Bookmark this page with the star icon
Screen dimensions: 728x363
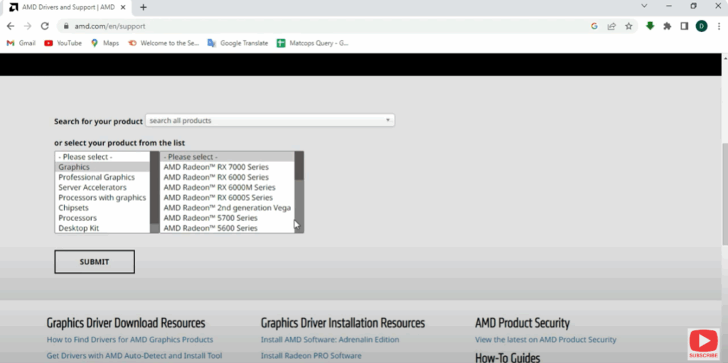click(628, 26)
